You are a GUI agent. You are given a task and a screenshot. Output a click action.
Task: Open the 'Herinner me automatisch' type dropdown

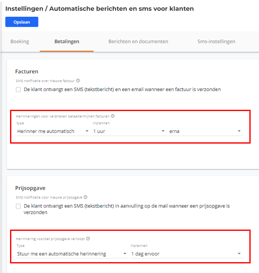pos(54,131)
